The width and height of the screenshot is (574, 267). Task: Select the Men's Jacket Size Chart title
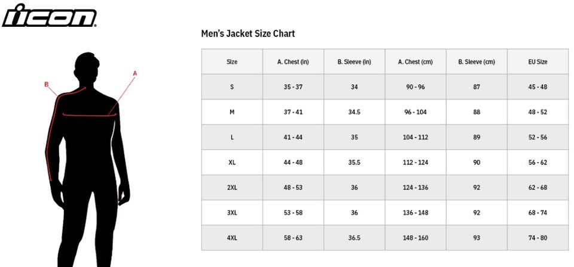(x=248, y=33)
